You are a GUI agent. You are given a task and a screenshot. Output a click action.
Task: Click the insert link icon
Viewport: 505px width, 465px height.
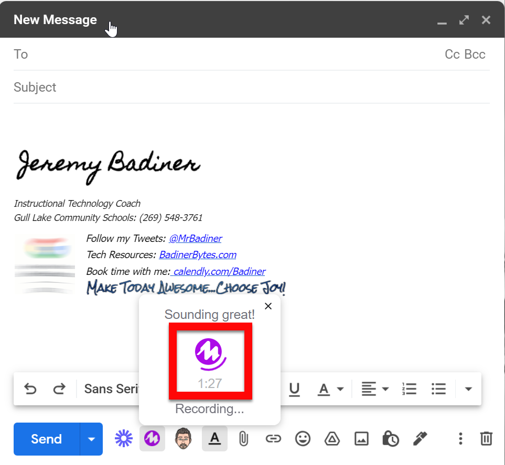[x=273, y=439]
